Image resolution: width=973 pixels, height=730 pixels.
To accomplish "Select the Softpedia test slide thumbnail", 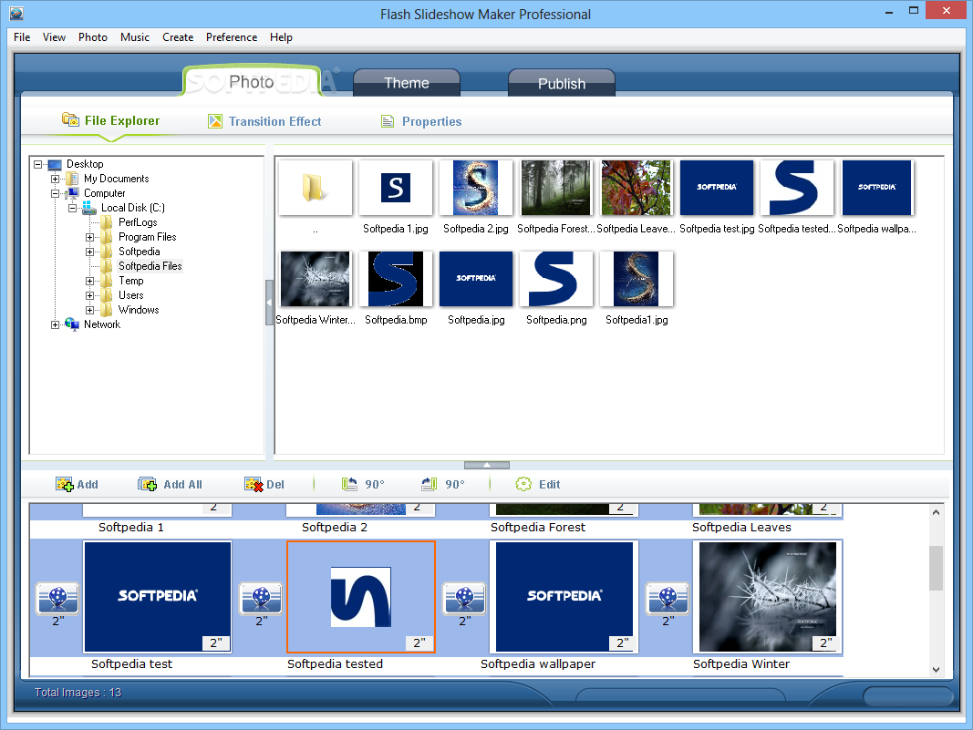I will [158, 597].
